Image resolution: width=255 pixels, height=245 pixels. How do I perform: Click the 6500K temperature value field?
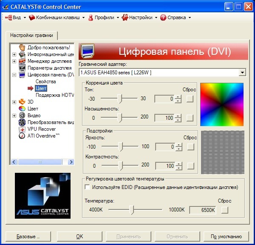203,210
